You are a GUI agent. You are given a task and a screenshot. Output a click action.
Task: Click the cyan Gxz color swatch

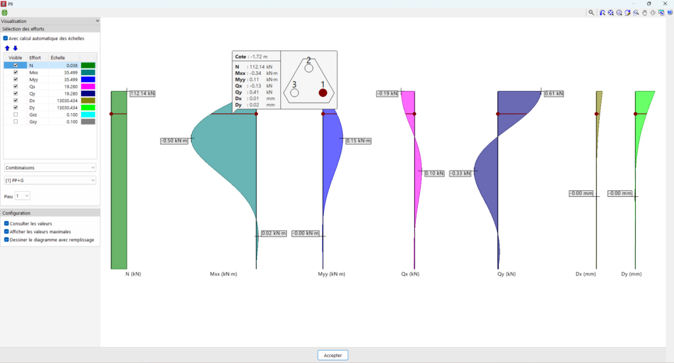[88, 115]
